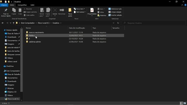187x105 pixels.
Task: Click Inverter seleção
Action: click(x=115, y=15)
